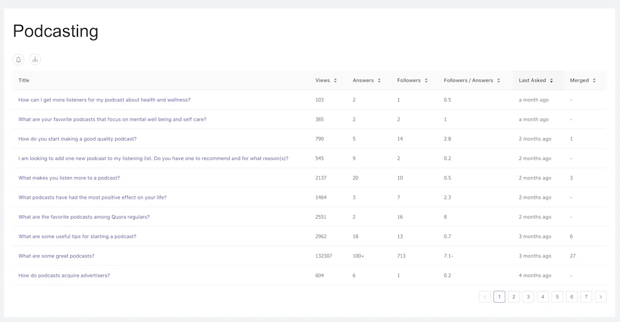Go to previous page arrow
Image resolution: width=620 pixels, height=322 pixels.
coord(485,297)
